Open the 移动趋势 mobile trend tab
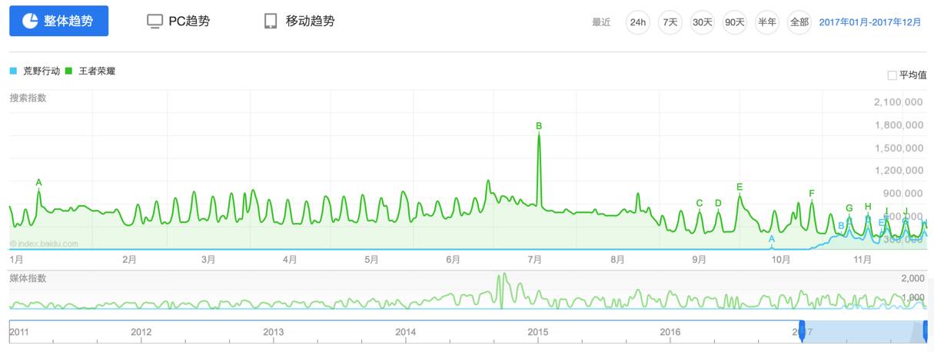Viewport: 934px width, 352px height. tap(299, 21)
